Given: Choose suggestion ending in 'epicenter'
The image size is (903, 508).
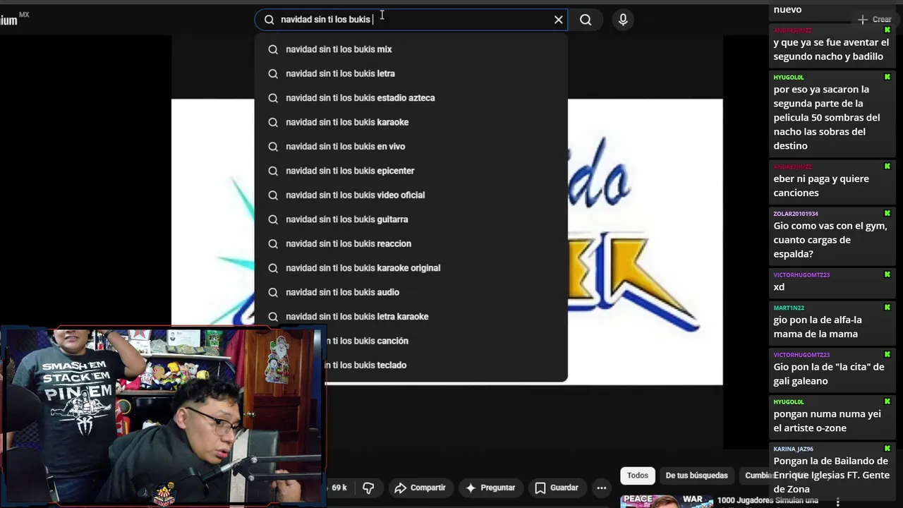Looking at the screenshot, I should click(x=411, y=171).
